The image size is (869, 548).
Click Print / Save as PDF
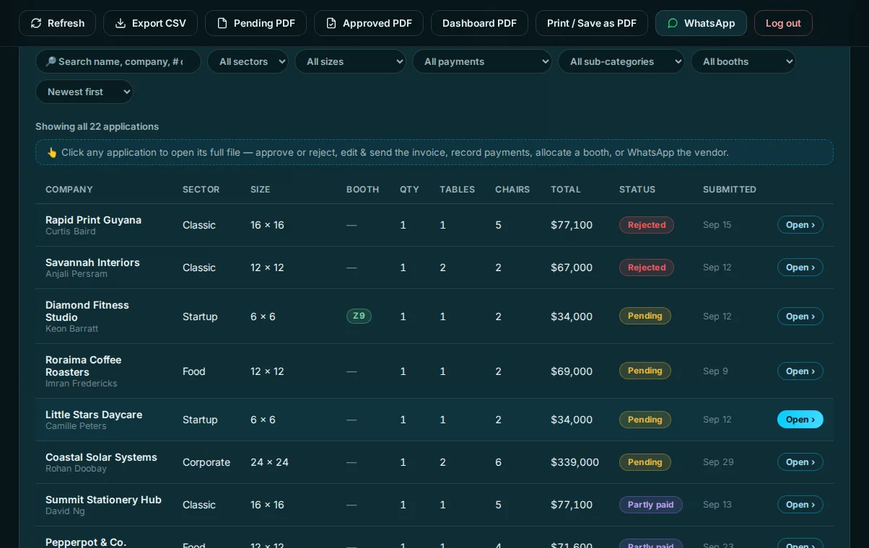592,23
